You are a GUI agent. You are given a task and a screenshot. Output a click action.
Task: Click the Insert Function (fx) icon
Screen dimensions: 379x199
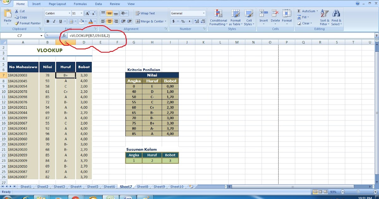(63, 35)
